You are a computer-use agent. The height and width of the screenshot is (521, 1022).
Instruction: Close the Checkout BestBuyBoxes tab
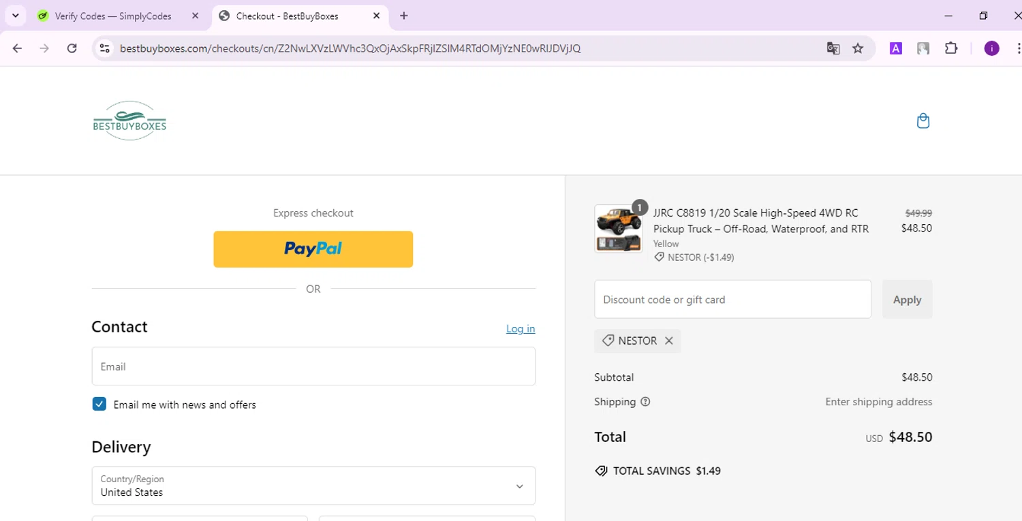(x=376, y=16)
